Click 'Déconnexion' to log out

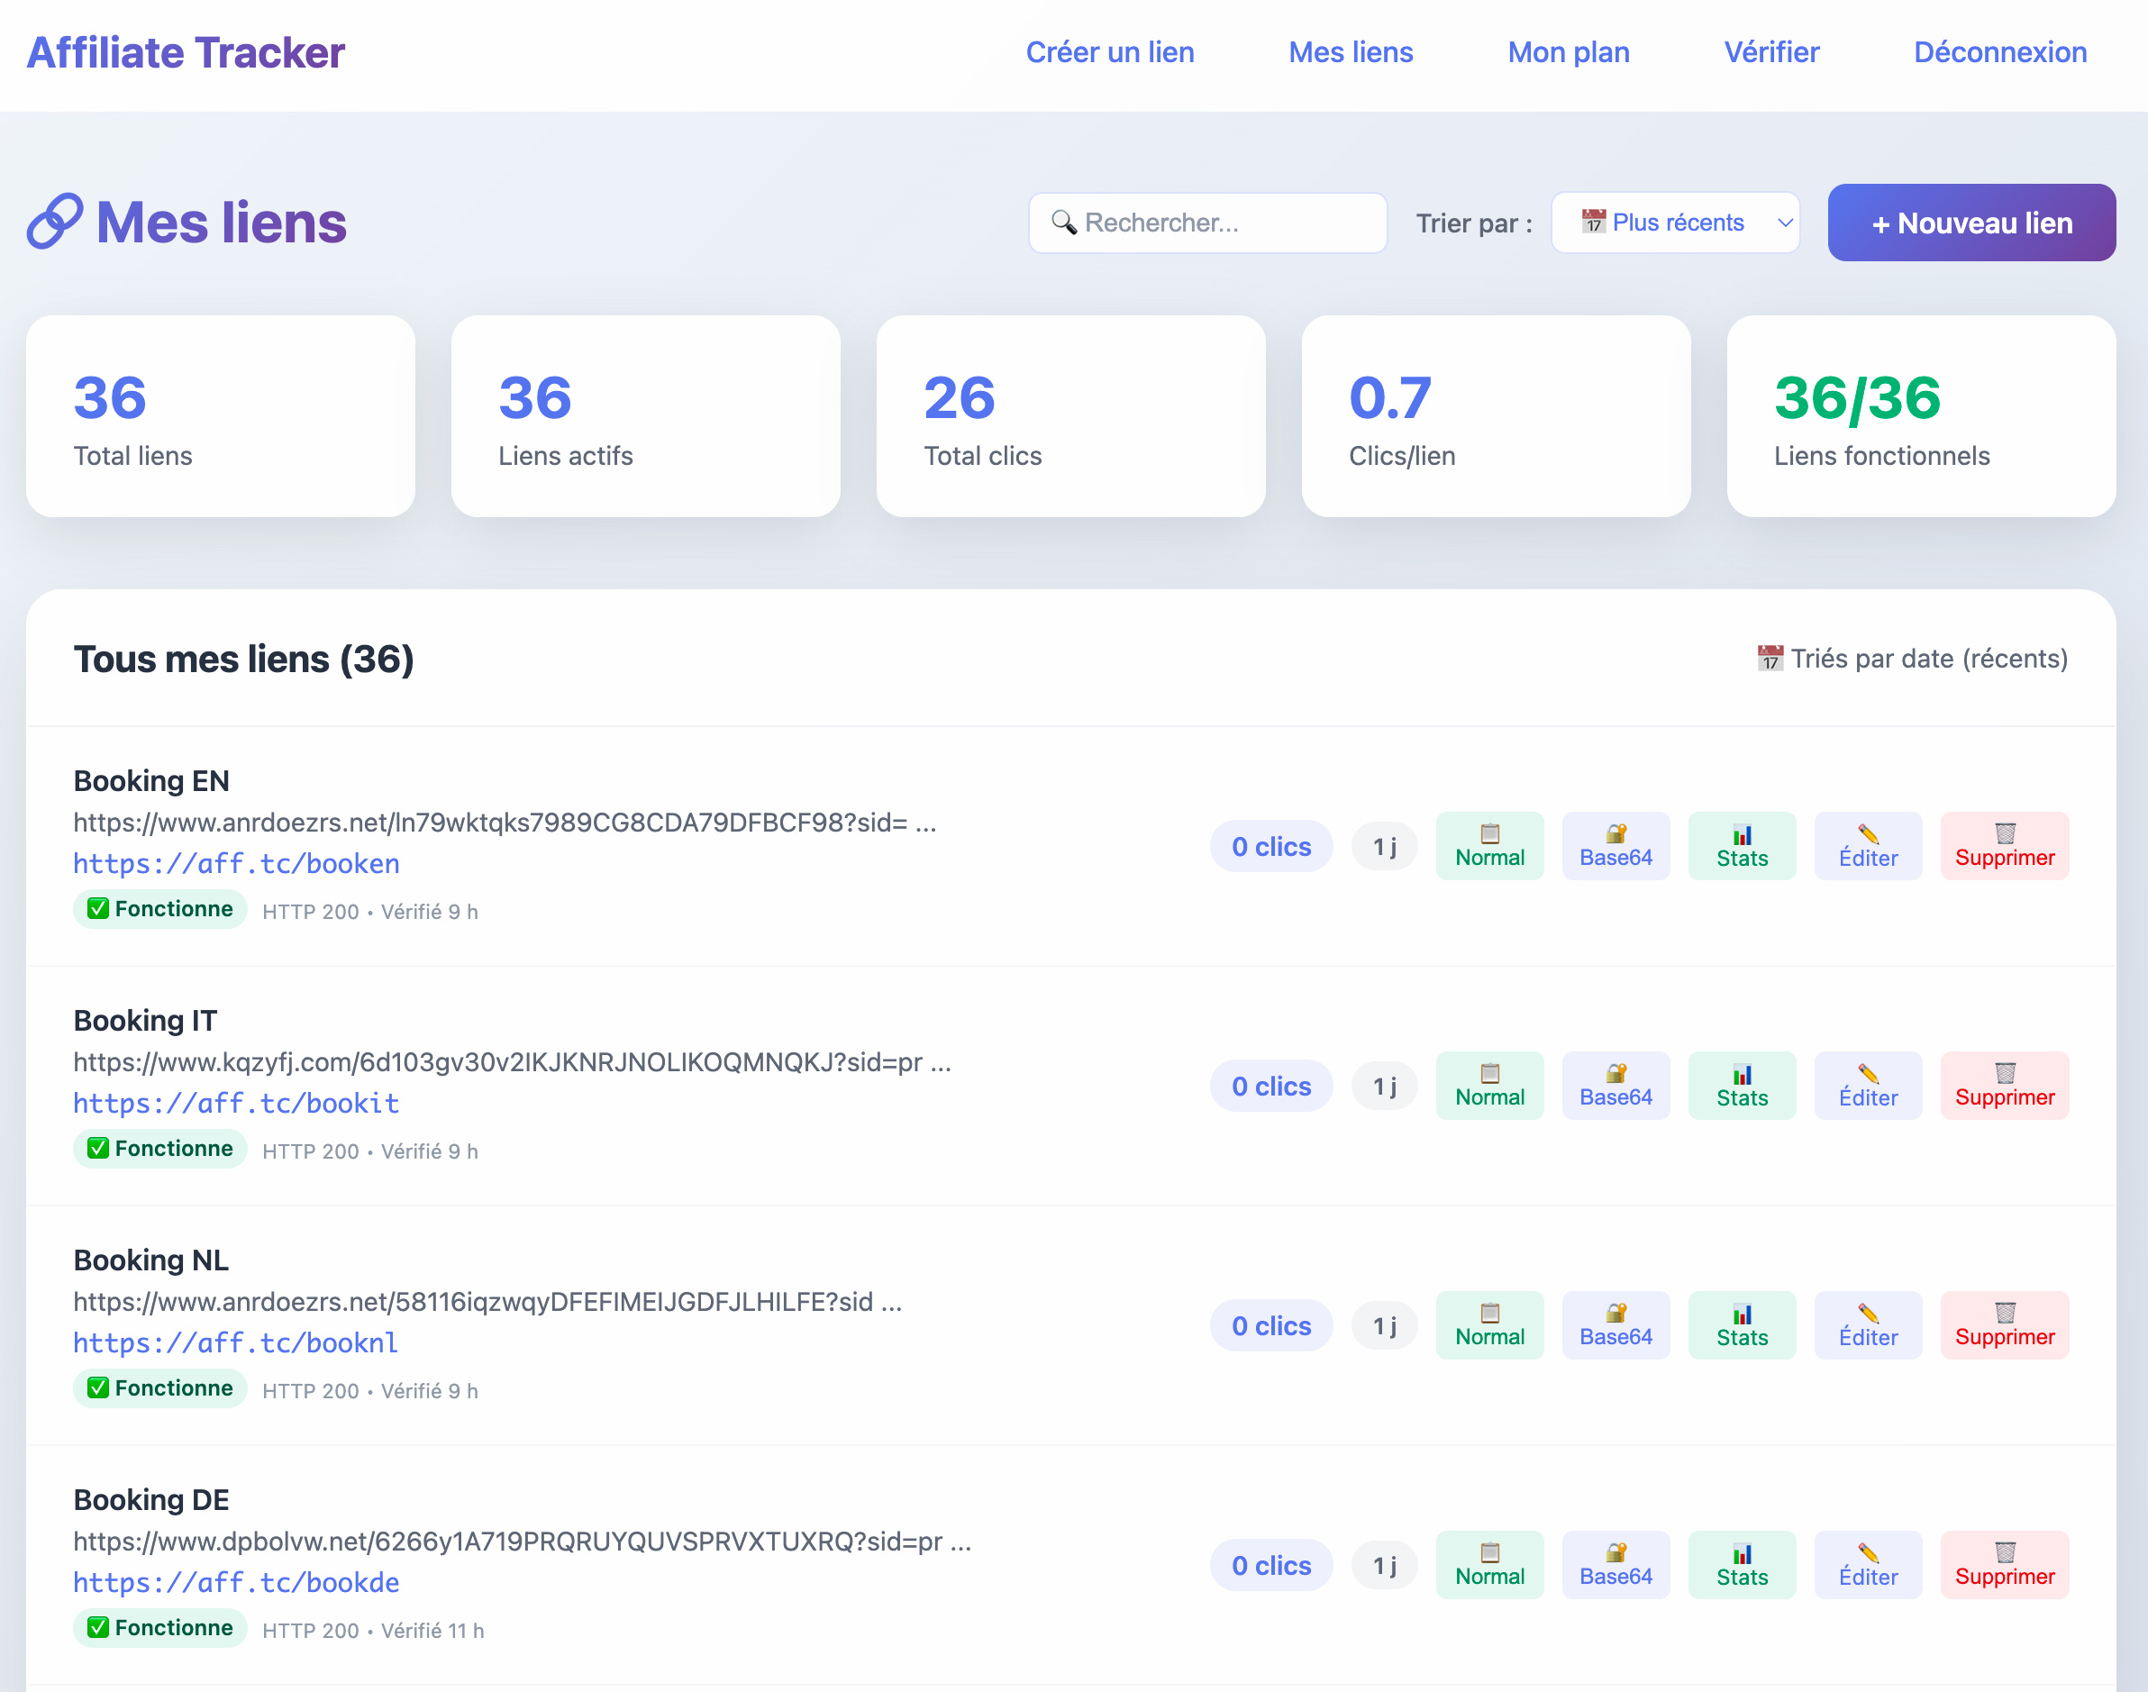click(1999, 52)
